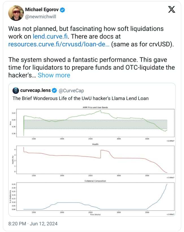Image resolution: width=184 pixels, height=232 pixels.
Task: Follow the resources.curve.fi docs link
Action: tap(59, 44)
